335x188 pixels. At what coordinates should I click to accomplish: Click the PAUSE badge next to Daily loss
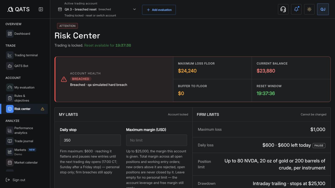tap(319, 145)
